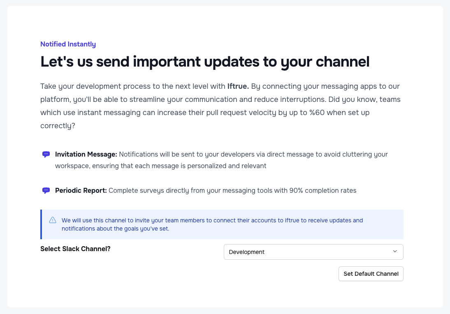The height and width of the screenshot is (314, 450).
Task: Click the "Select Slack Channel?" field label
Action: pyautogui.click(x=75, y=249)
